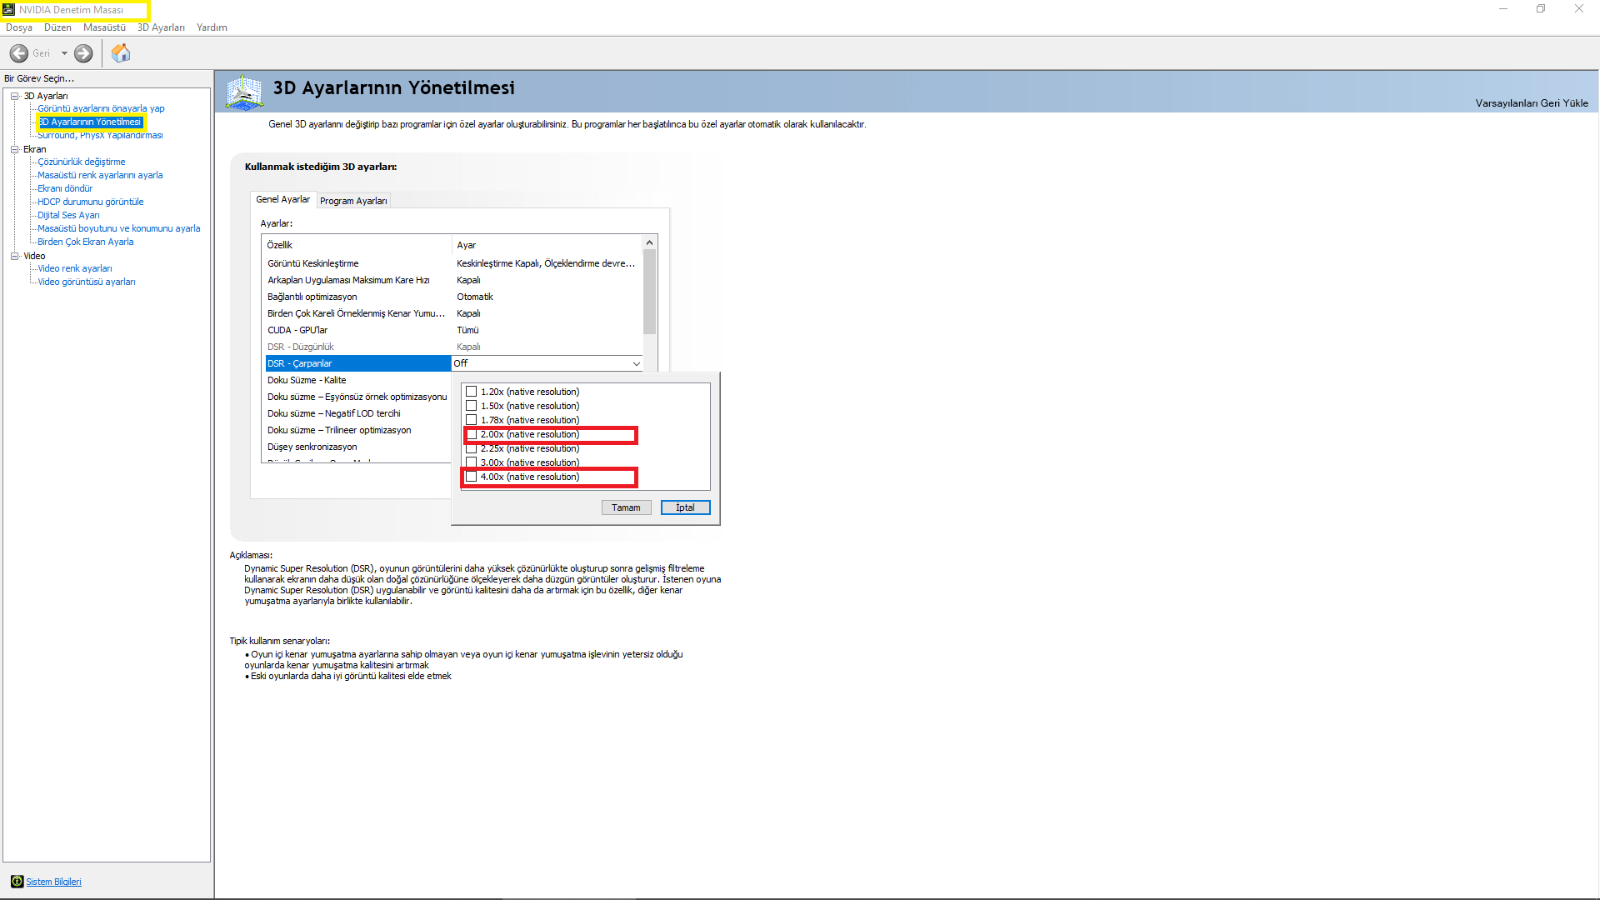The width and height of the screenshot is (1600, 900).
Task: Toggle the 1.78x native resolution checkbox
Action: pos(472,420)
